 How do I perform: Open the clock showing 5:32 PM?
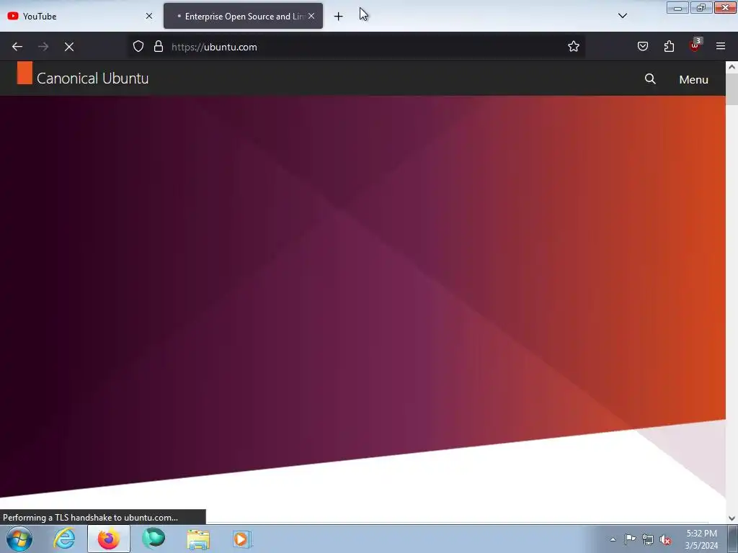click(701, 539)
